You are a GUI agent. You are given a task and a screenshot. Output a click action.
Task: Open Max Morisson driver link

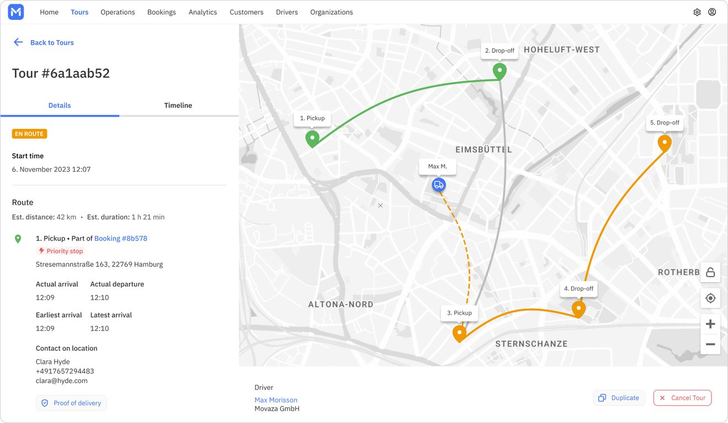click(x=276, y=400)
